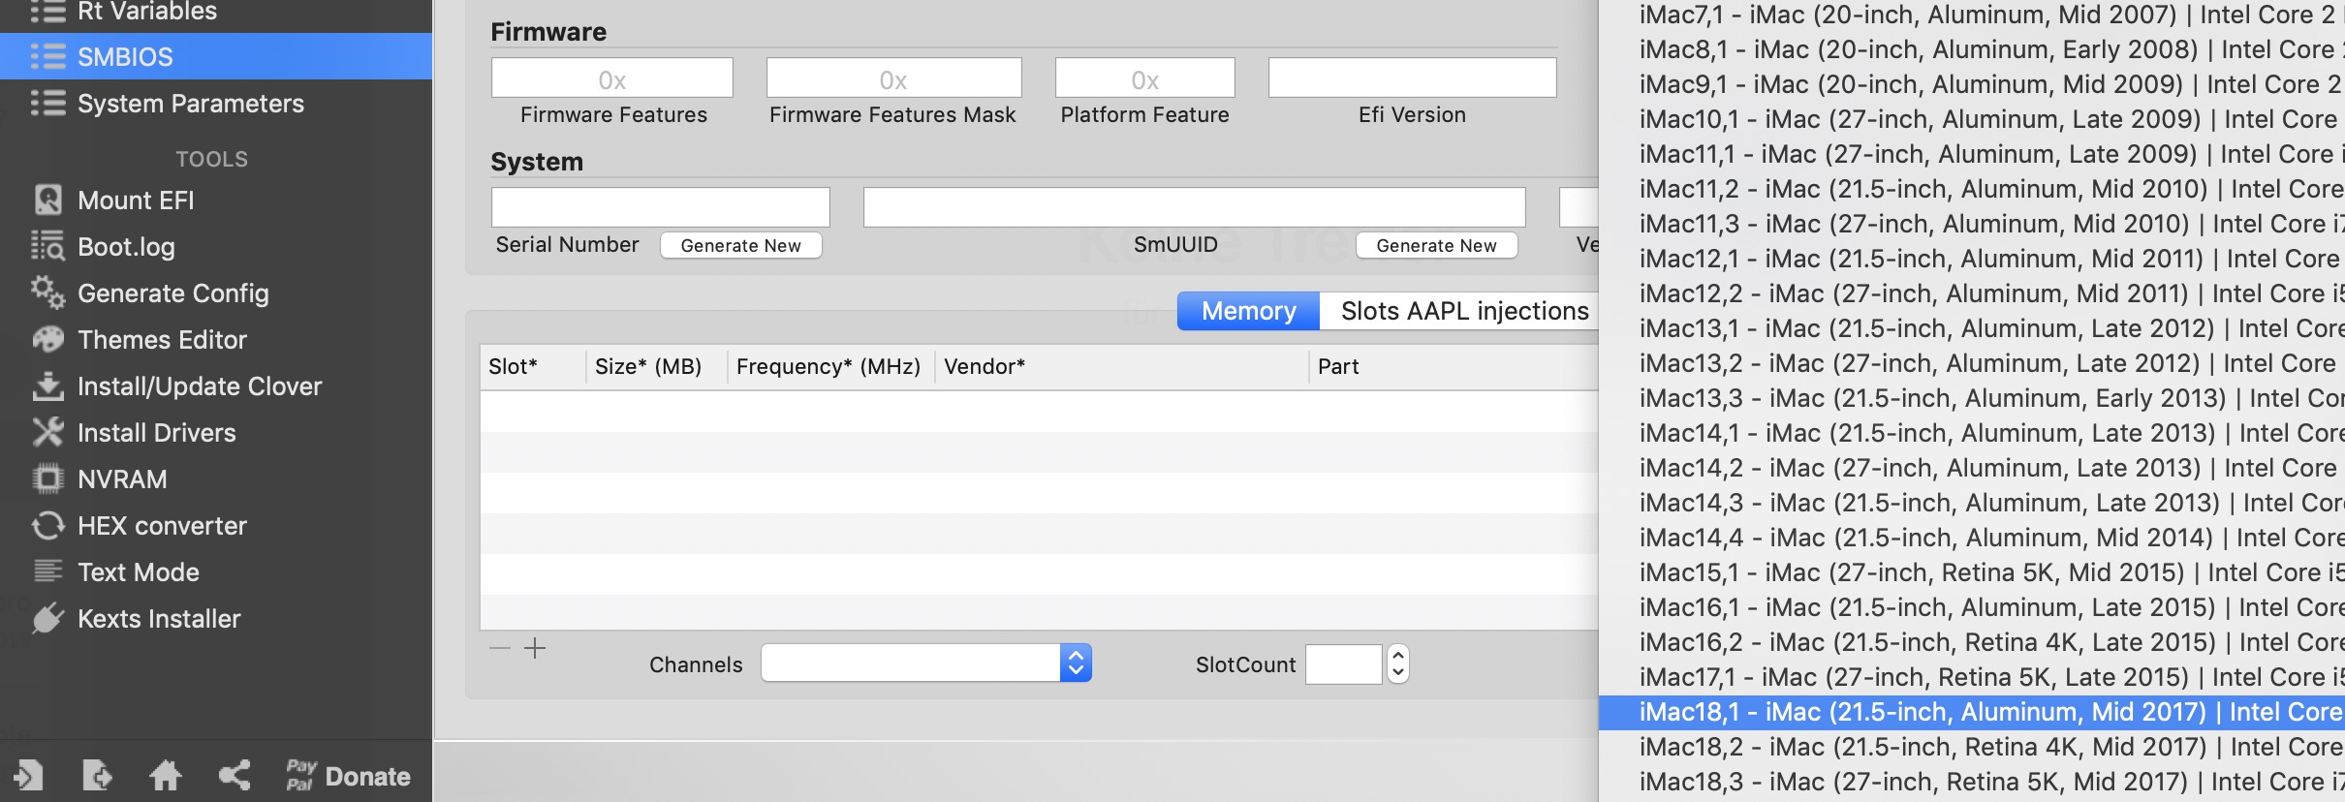2345x802 pixels.
Task: Open Themes Editor palette icon
Action: point(47,339)
